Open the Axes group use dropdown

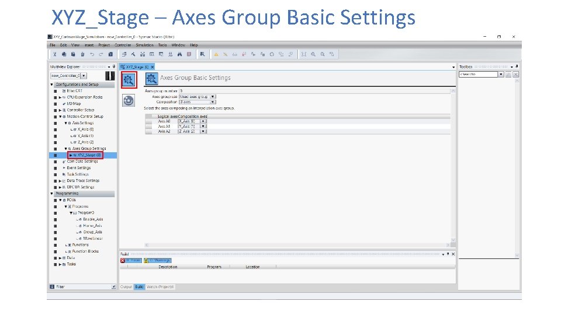(213, 97)
